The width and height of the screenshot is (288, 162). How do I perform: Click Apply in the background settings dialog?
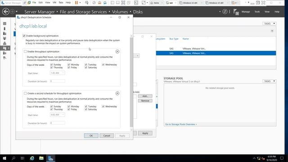(145, 133)
